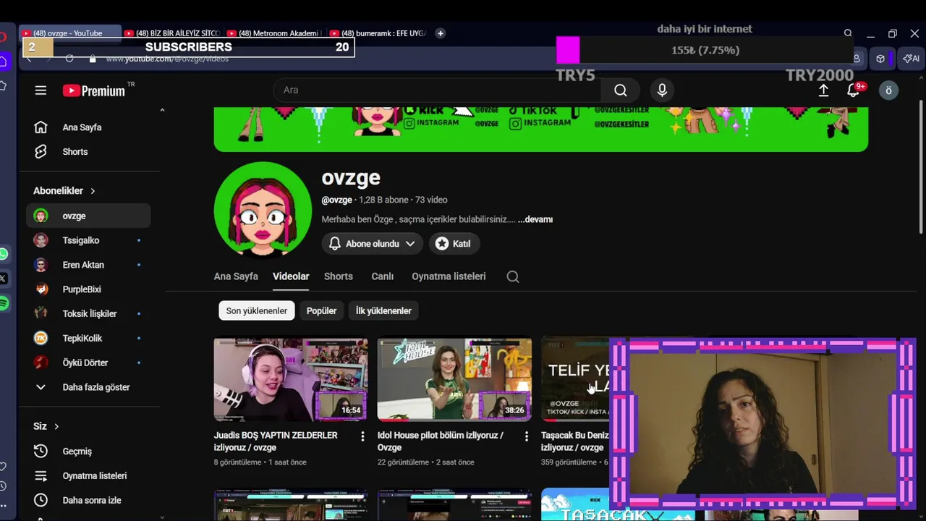This screenshot has width=926, height=521.
Task: Expand Daha fazla göster in subscriptions
Action: (x=88, y=387)
